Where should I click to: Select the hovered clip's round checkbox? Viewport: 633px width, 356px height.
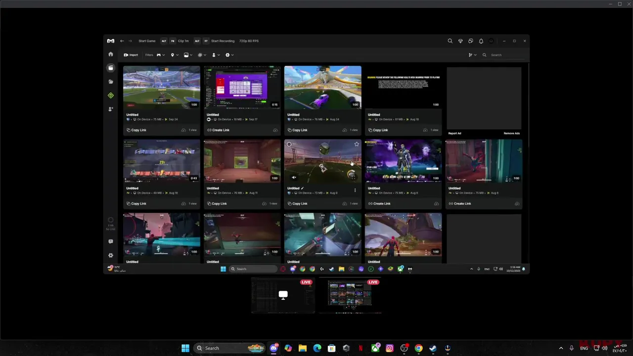[289, 144]
